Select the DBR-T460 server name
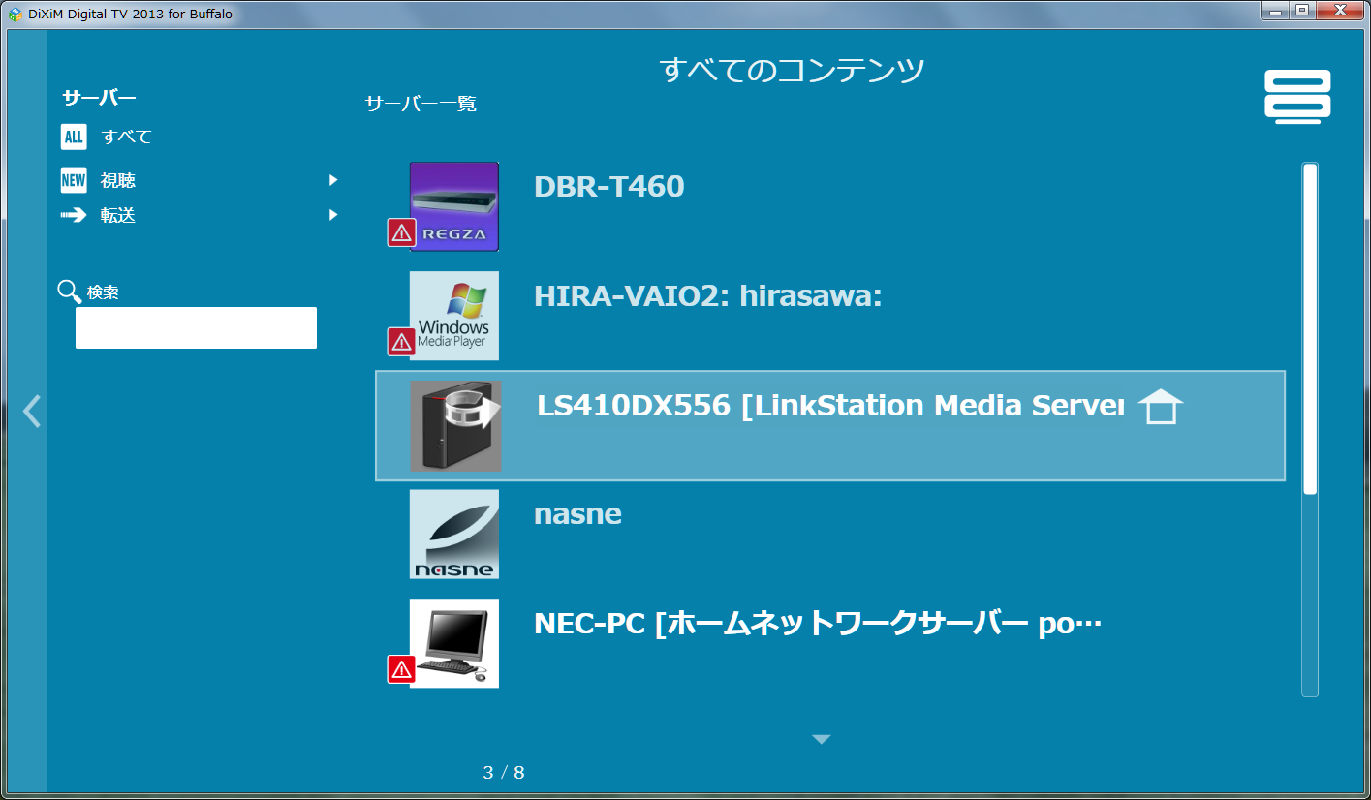The width and height of the screenshot is (1371, 800). tap(609, 187)
